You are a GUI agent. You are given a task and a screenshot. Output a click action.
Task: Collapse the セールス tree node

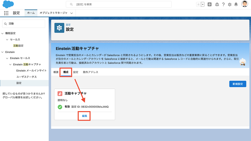(7, 39)
